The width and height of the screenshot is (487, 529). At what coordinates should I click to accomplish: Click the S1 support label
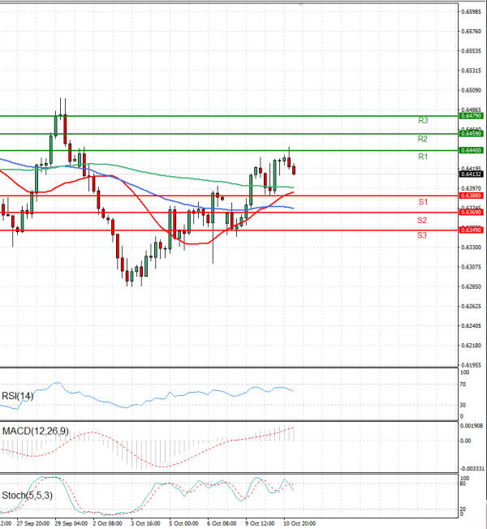coord(423,202)
